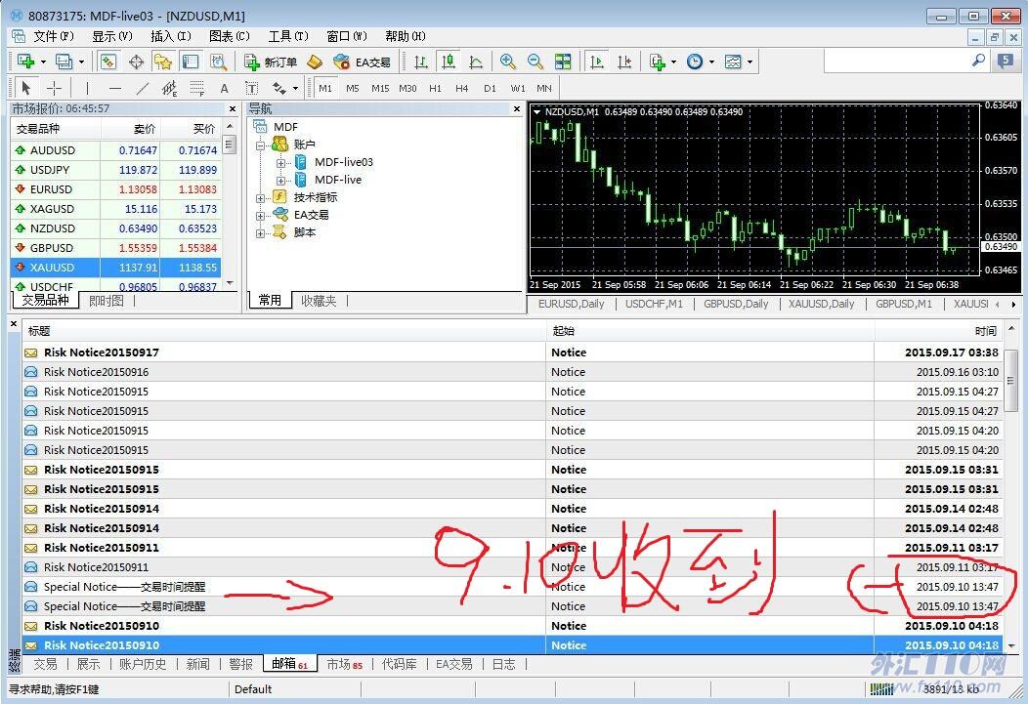1028x704 pixels.
Task: Expand the EA交易 navigator node
Action: (260, 216)
